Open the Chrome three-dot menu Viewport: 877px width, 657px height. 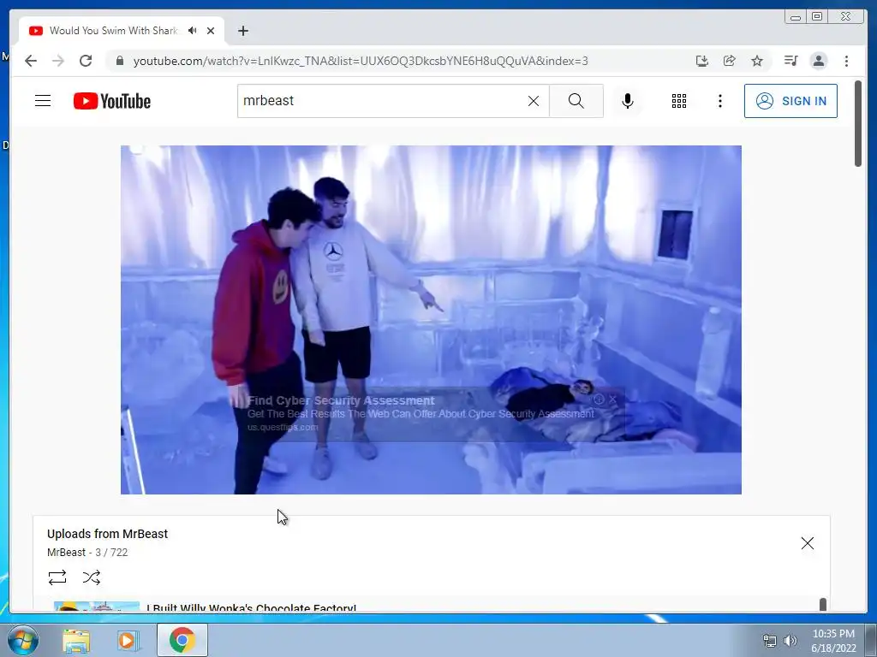[846, 61]
